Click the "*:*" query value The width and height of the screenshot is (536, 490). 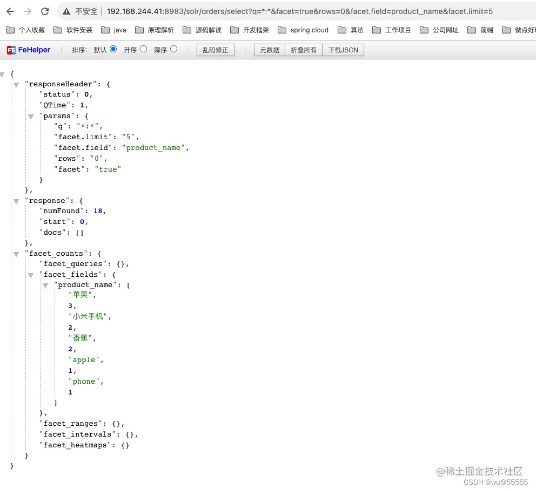(x=88, y=126)
